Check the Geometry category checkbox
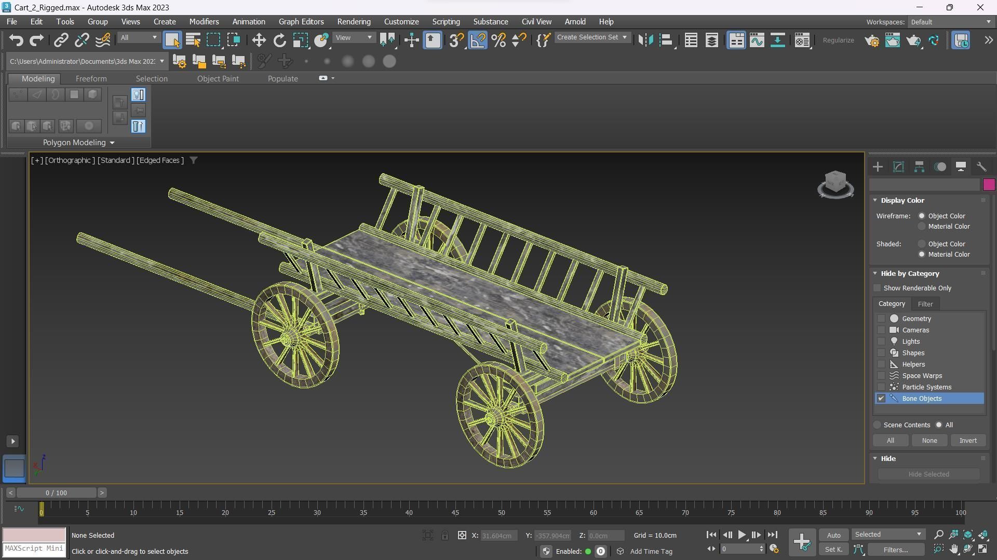Viewport: 997px width, 560px height. tap(881, 319)
